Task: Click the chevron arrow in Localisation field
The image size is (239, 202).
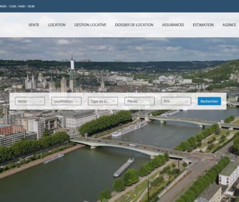Action: pyautogui.click(x=77, y=101)
